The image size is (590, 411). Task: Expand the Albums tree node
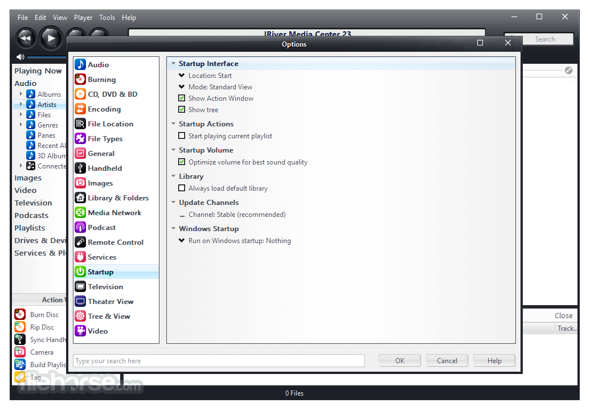pyautogui.click(x=21, y=93)
